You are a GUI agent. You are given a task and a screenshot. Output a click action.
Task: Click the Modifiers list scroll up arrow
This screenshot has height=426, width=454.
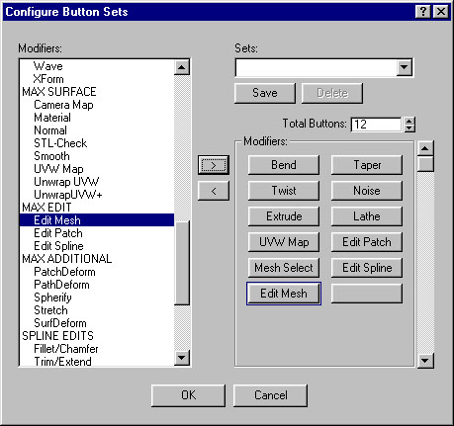click(182, 67)
